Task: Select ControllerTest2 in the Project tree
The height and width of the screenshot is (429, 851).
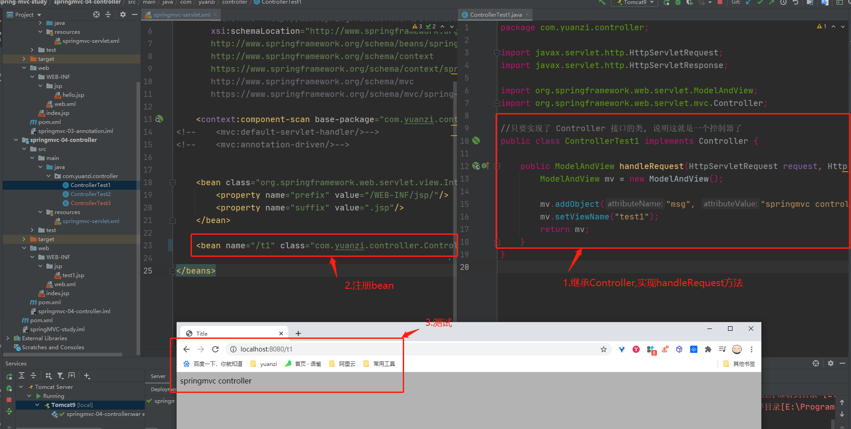Action: (x=91, y=194)
